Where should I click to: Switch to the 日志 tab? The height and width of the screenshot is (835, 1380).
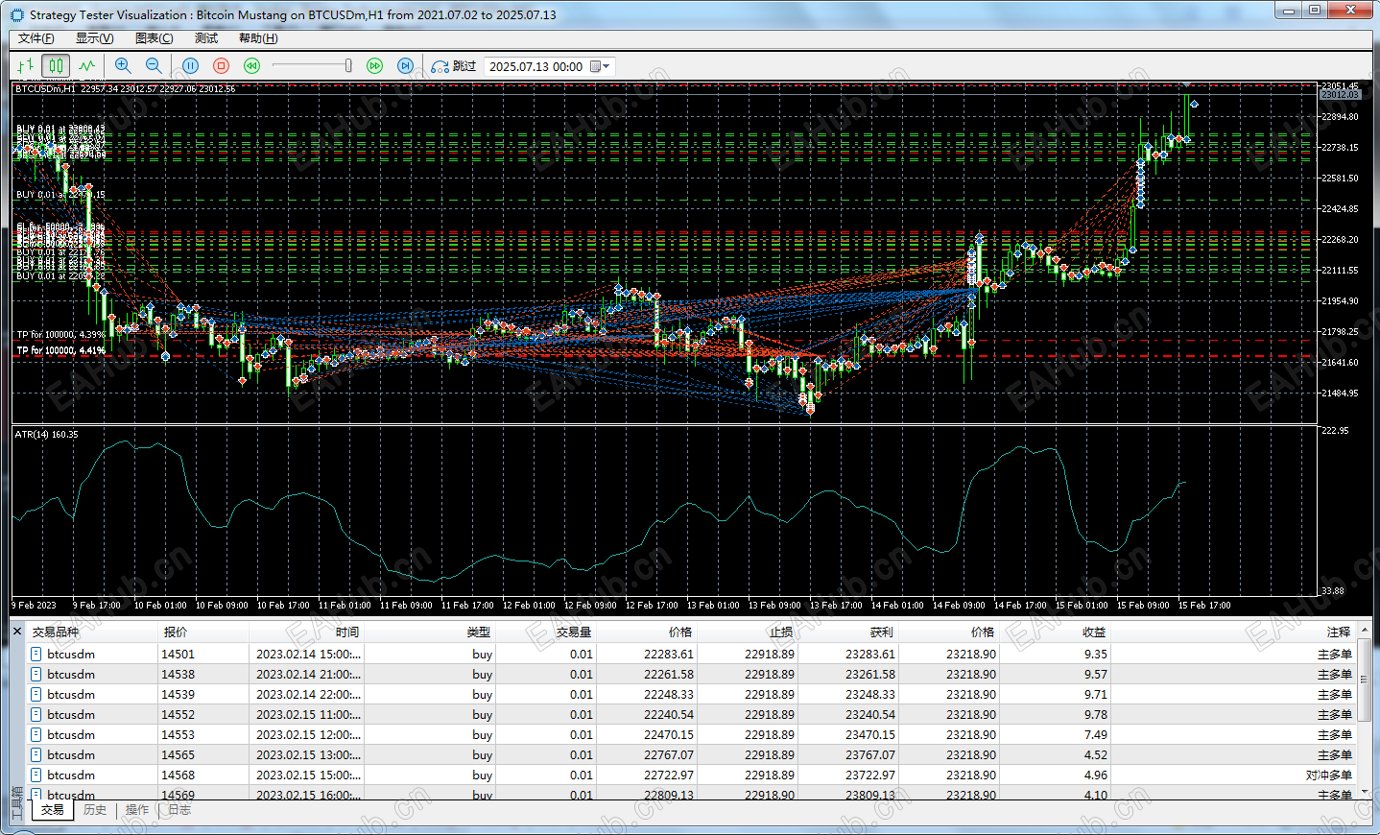click(x=179, y=810)
